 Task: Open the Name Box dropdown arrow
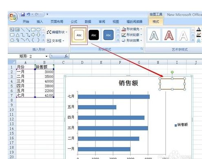pyautogui.click(x=47, y=56)
